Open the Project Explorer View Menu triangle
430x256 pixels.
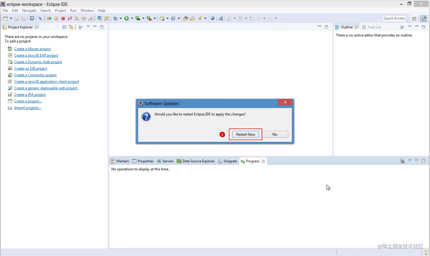[88, 27]
